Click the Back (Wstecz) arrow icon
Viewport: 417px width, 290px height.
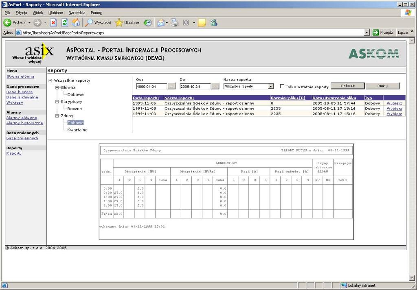click(7, 23)
